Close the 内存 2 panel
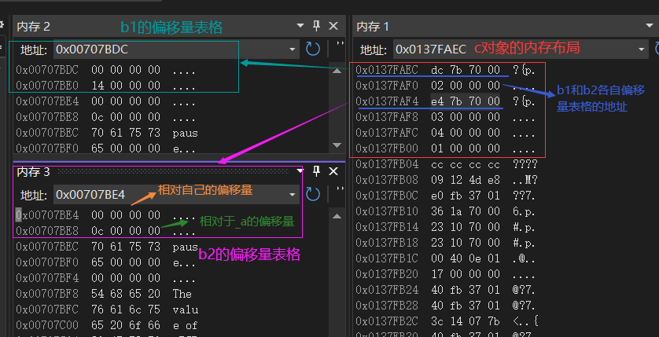The image size is (659, 337). (333, 26)
